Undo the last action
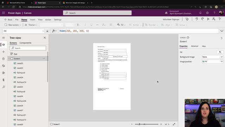Viewport: 225px width, 127px height. [197, 19]
